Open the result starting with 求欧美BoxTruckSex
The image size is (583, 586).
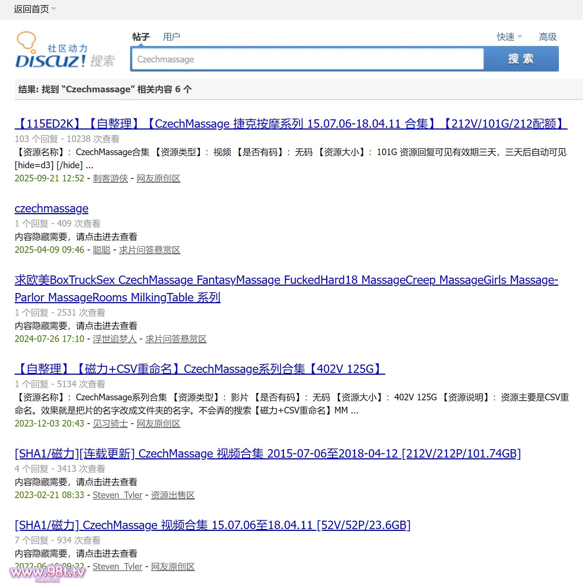[286, 280]
